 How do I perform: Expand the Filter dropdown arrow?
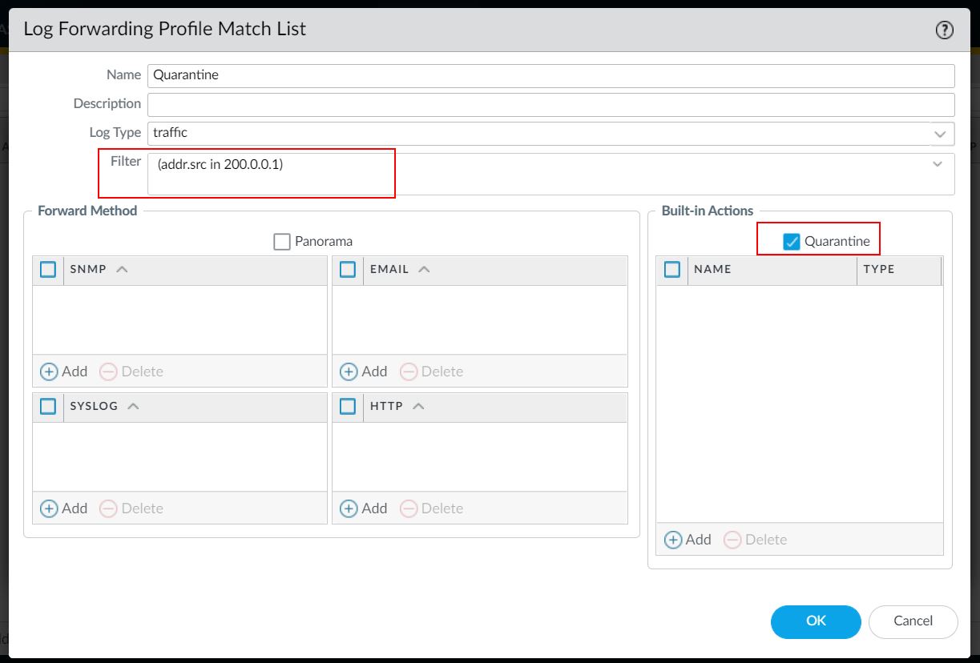tap(938, 164)
